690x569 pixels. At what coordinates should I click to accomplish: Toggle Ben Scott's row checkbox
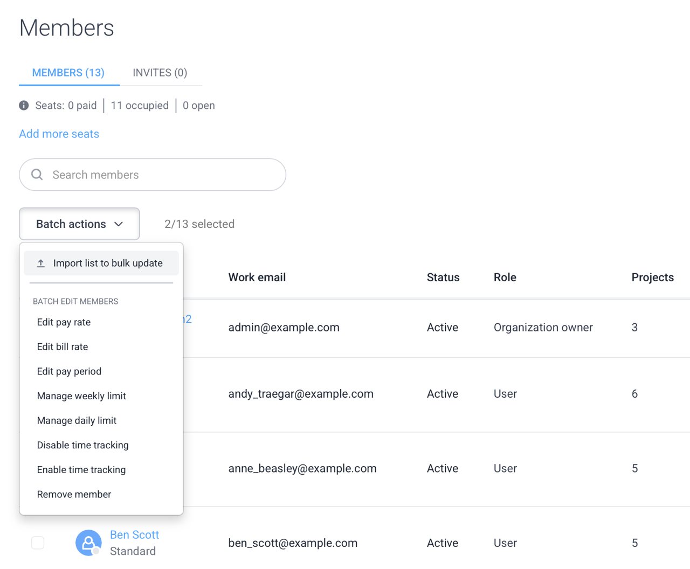coord(38,543)
